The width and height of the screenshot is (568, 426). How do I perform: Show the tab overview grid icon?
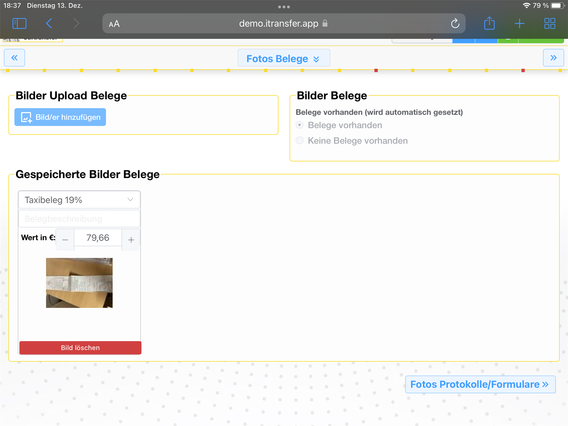point(550,23)
